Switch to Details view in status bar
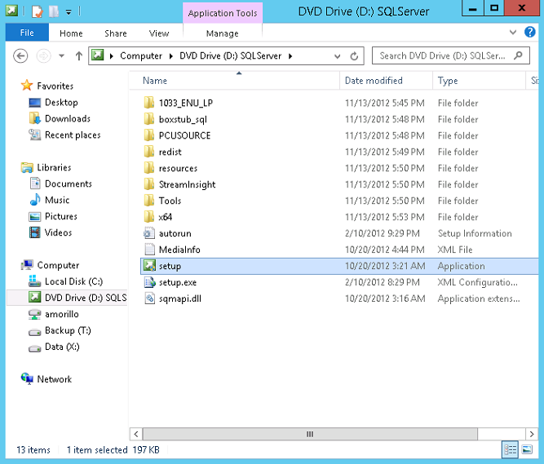Viewport: 544px width, 464px height. click(x=510, y=449)
